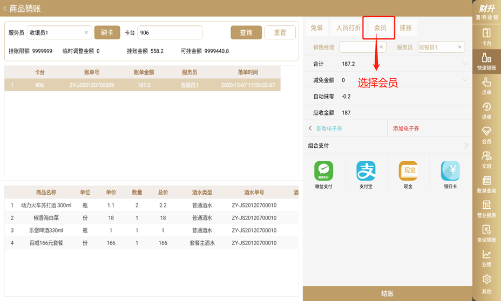Pay with 微信支付
Viewport: 501px width, 301px height.
click(x=324, y=175)
